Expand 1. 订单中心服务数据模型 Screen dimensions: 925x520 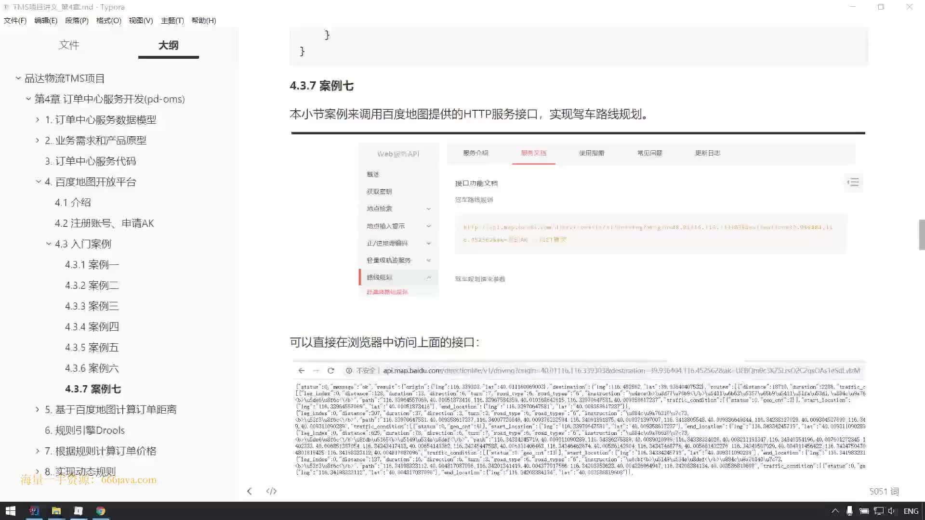point(37,119)
